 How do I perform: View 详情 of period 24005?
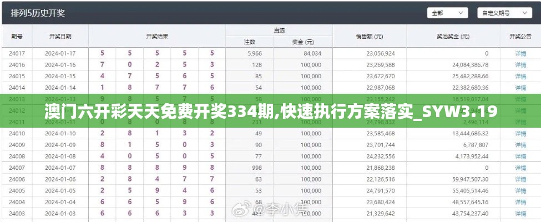click(x=520, y=190)
